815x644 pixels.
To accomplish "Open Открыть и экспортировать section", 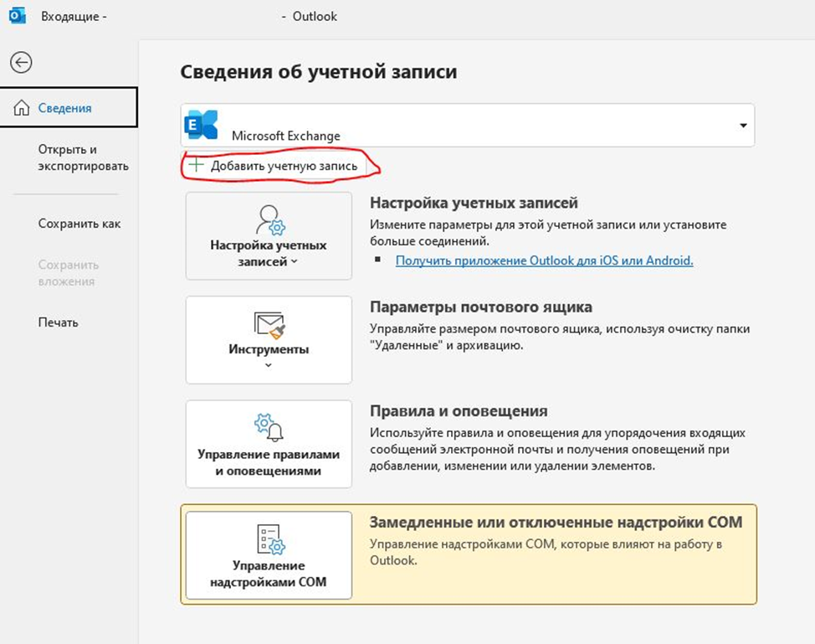I will [x=83, y=157].
